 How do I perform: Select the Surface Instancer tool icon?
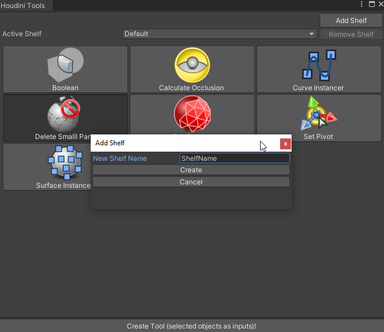pos(63,162)
